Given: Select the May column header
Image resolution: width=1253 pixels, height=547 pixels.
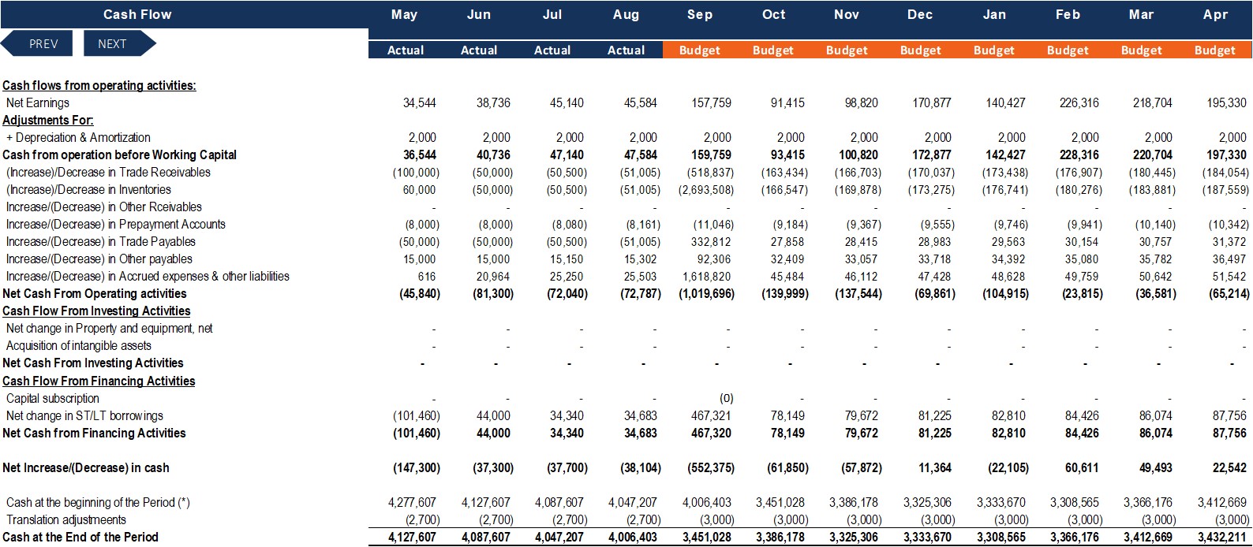Looking at the screenshot, I should pos(405,14).
